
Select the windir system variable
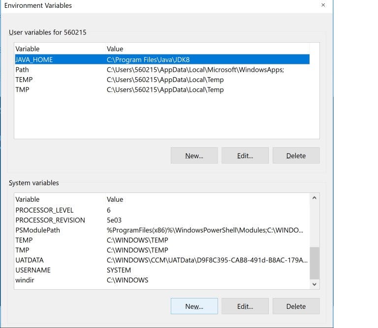coord(162,280)
